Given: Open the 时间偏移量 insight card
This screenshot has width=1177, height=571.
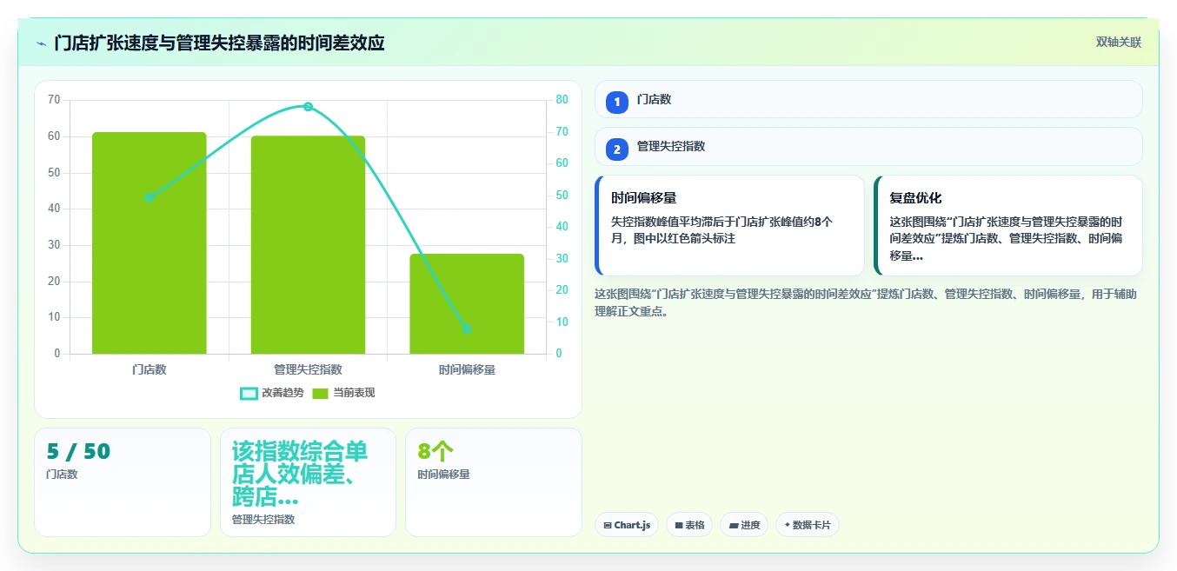Looking at the screenshot, I should coord(729,225).
